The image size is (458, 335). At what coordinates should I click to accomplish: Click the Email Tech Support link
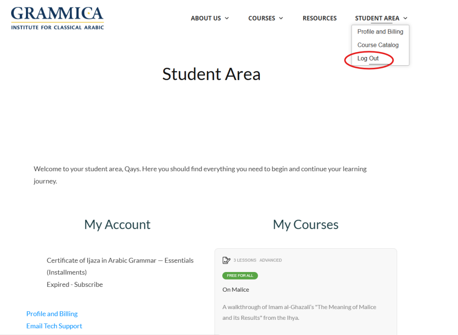54,326
